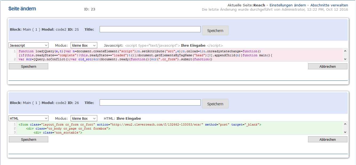Viewport: 356px width, 165px height.
Task: Open the Modus 'kleine Box' dropdown in block 26
Action: (84, 118)
